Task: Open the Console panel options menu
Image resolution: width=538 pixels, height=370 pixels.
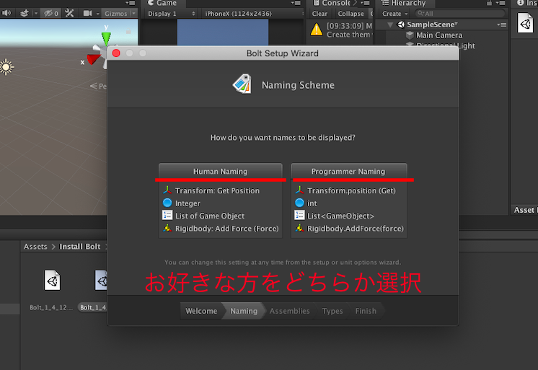Action: pos(365,3)
